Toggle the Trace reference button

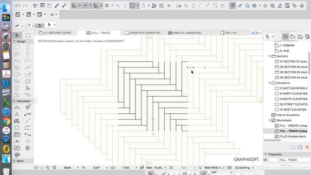(x=132, y=5)
